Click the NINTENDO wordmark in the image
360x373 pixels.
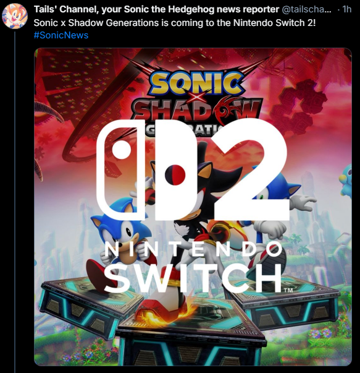pos(193,249)
